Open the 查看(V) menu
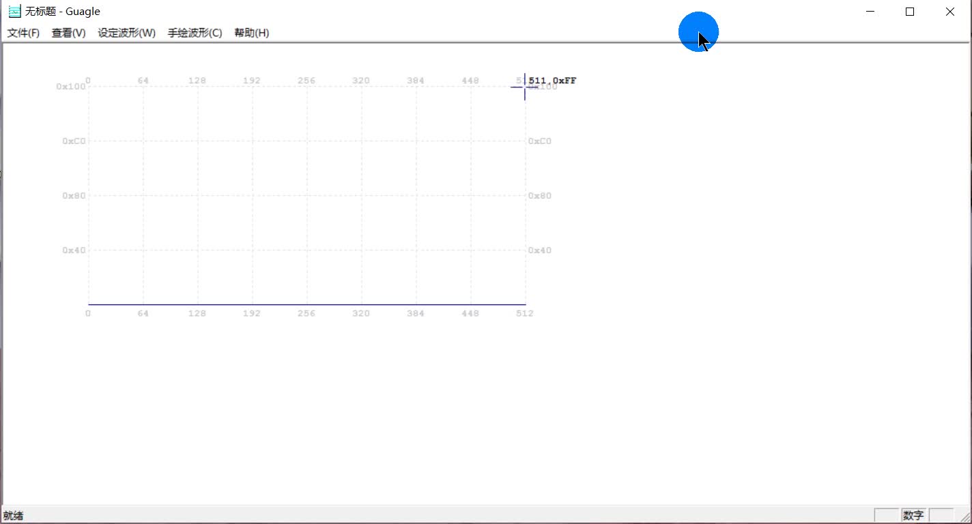This screenshot has width=972, height=524. (x=68, y=33)
